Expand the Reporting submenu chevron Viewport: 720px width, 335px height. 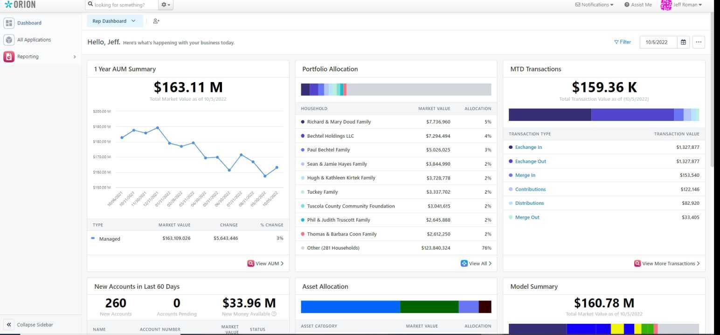(x=75, y=57)
